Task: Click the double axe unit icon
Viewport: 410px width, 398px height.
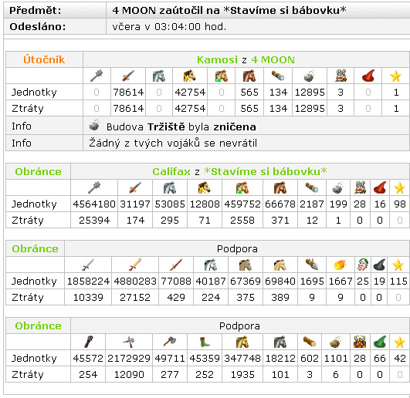Action: coord(129,342)
